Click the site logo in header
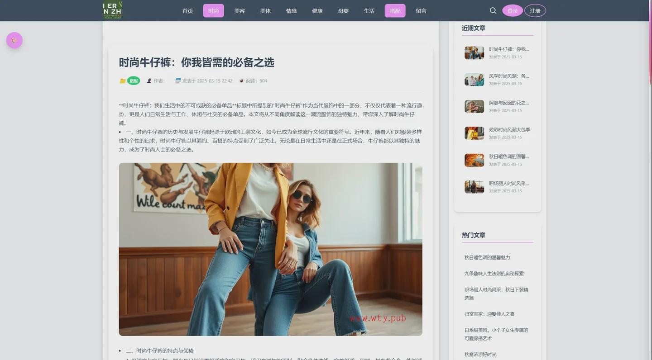This screenshot has height=360, width=652. (x=113, y=10)
